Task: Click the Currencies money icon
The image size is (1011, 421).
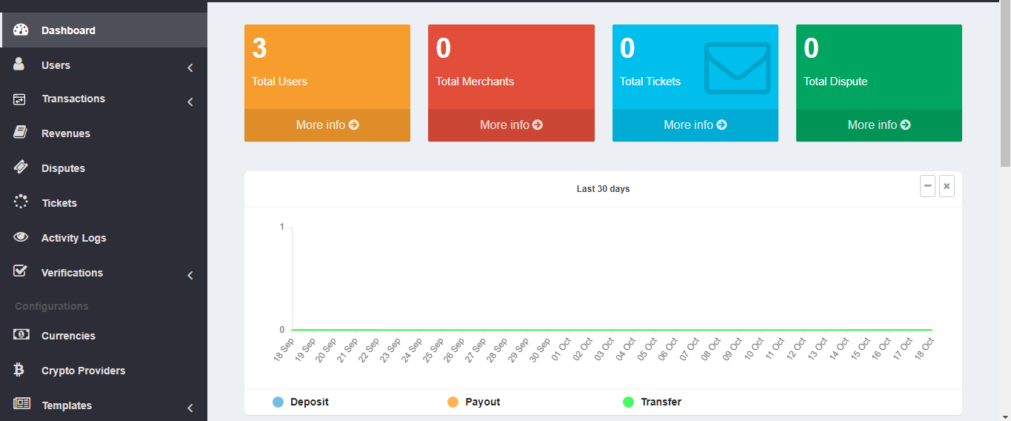Action: pyautogui.click(x=21, y=335)
